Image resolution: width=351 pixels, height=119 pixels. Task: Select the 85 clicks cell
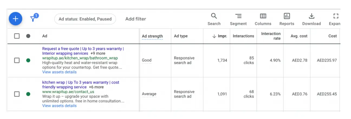(x=249, y=60)
